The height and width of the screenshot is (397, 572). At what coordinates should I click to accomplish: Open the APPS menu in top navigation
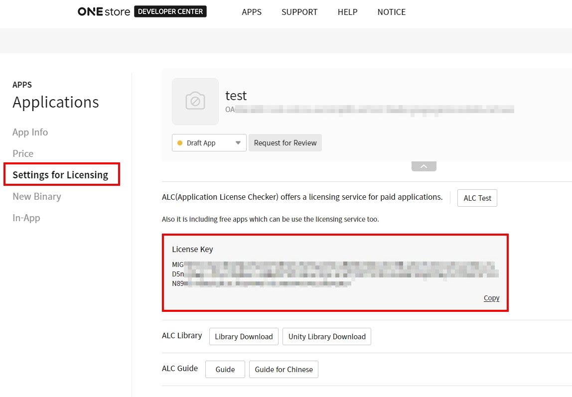click(252, 12)
